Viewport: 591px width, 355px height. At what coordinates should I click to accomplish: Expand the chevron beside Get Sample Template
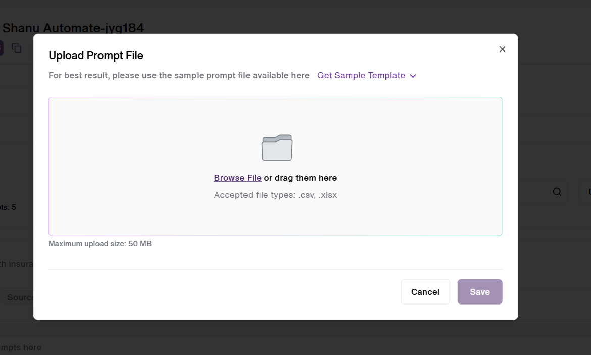tap(413, 76)
